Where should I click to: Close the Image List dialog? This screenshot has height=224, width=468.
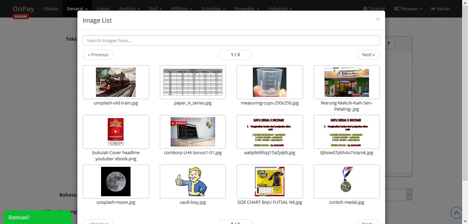pos(378,19)
